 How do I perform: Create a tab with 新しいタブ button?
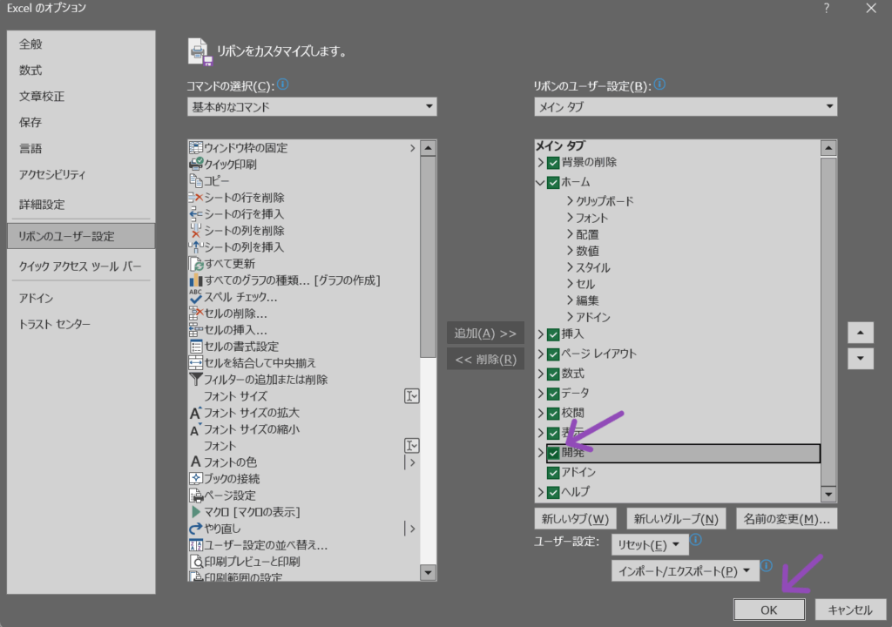click(575, 519)
